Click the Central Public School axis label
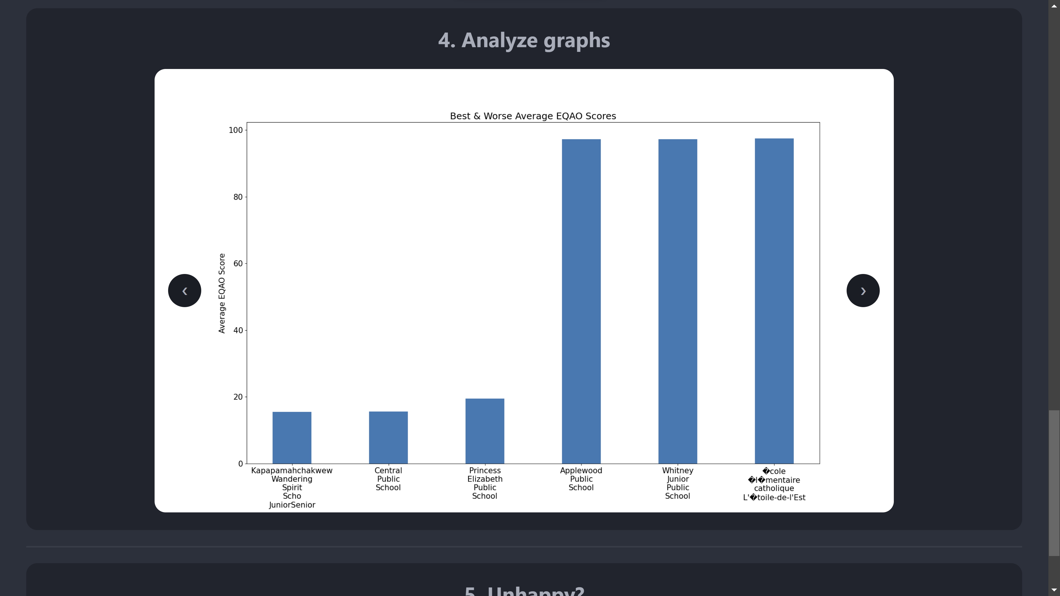1060x596 pixels. pyautogui.click(x=388, y=479)
